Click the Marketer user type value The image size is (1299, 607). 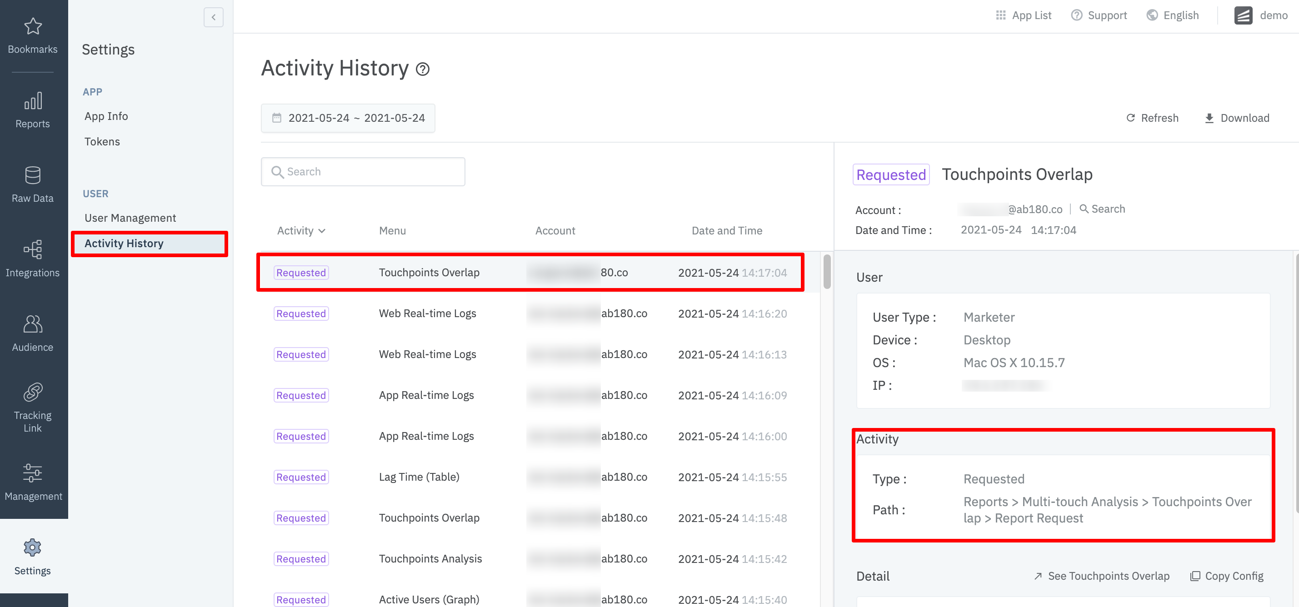[989, 318]
